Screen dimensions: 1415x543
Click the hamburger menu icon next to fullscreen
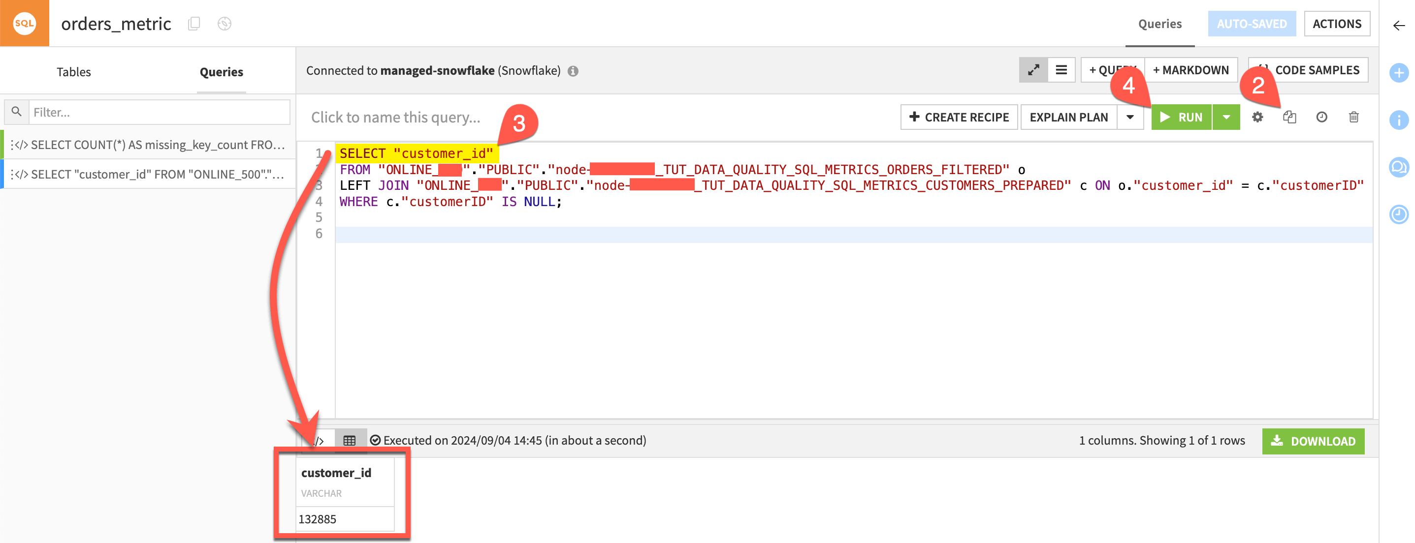(x=1061, y=69)
